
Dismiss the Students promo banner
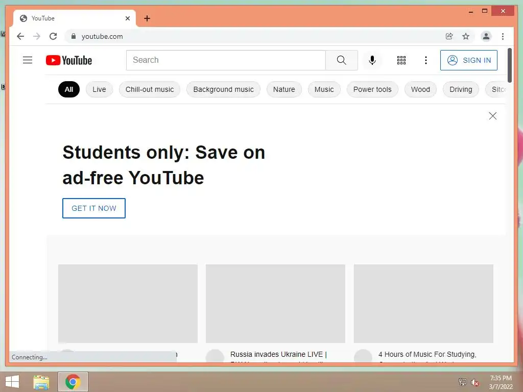point(492,116)
